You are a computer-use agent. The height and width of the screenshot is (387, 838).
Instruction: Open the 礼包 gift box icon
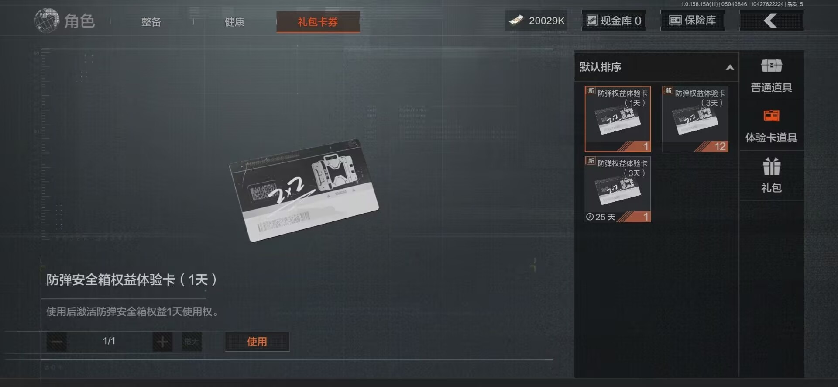[x=771, y=166]
